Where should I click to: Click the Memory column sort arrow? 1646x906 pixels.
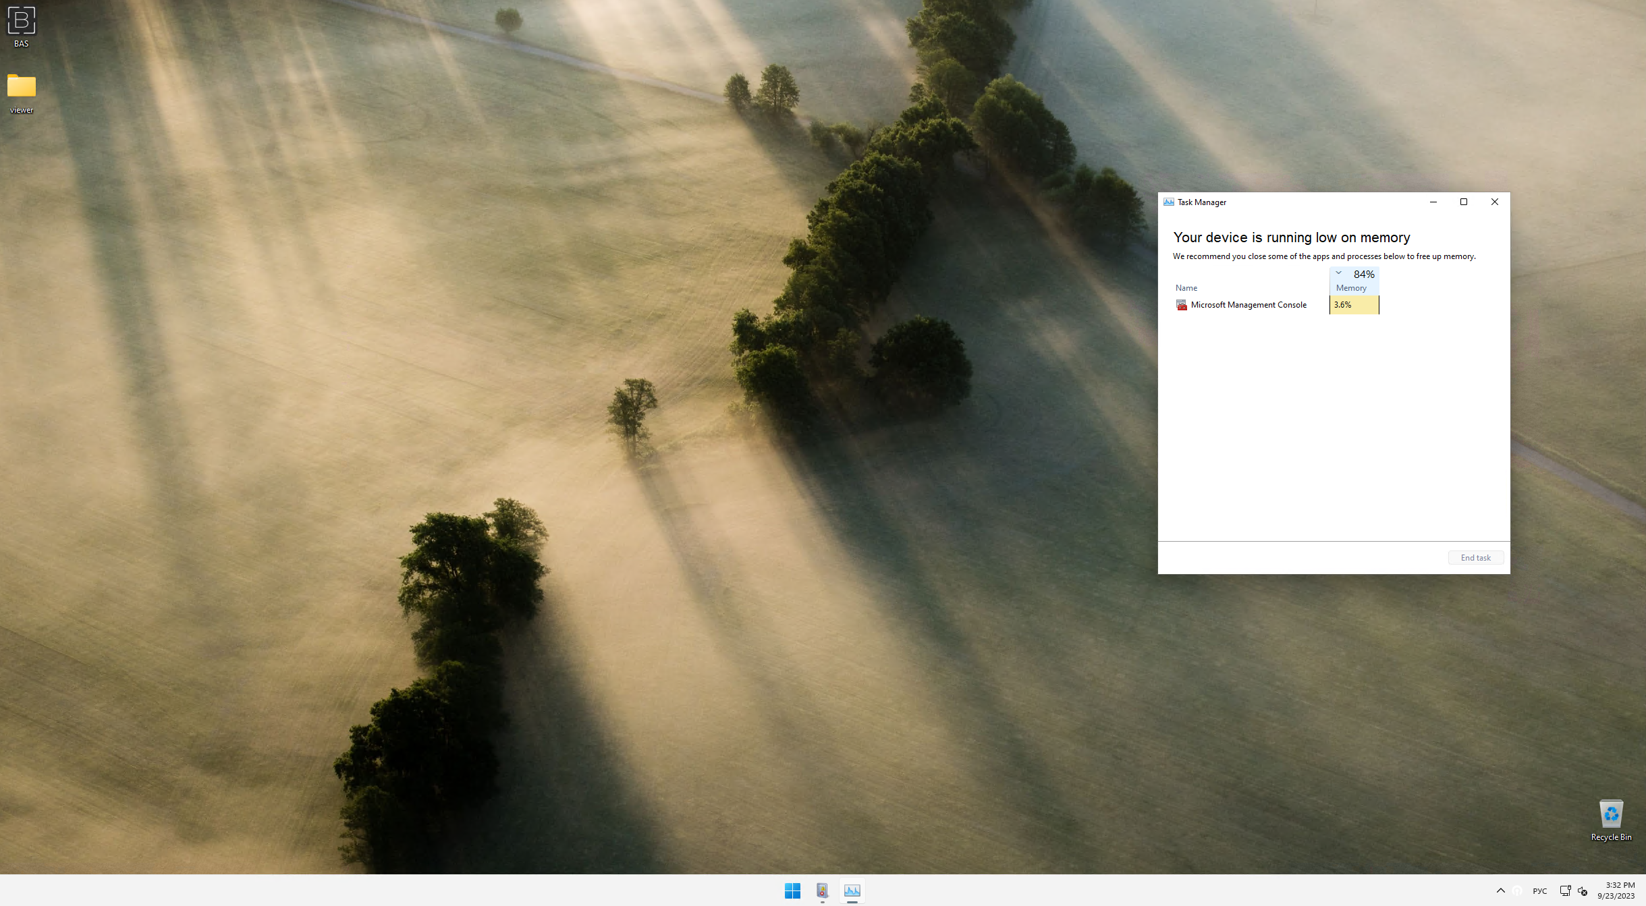(1338, 273)
